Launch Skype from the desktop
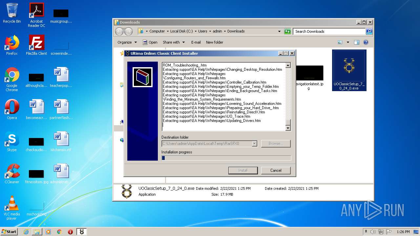The height and width of the screenshot is (236, 420). 12,142
